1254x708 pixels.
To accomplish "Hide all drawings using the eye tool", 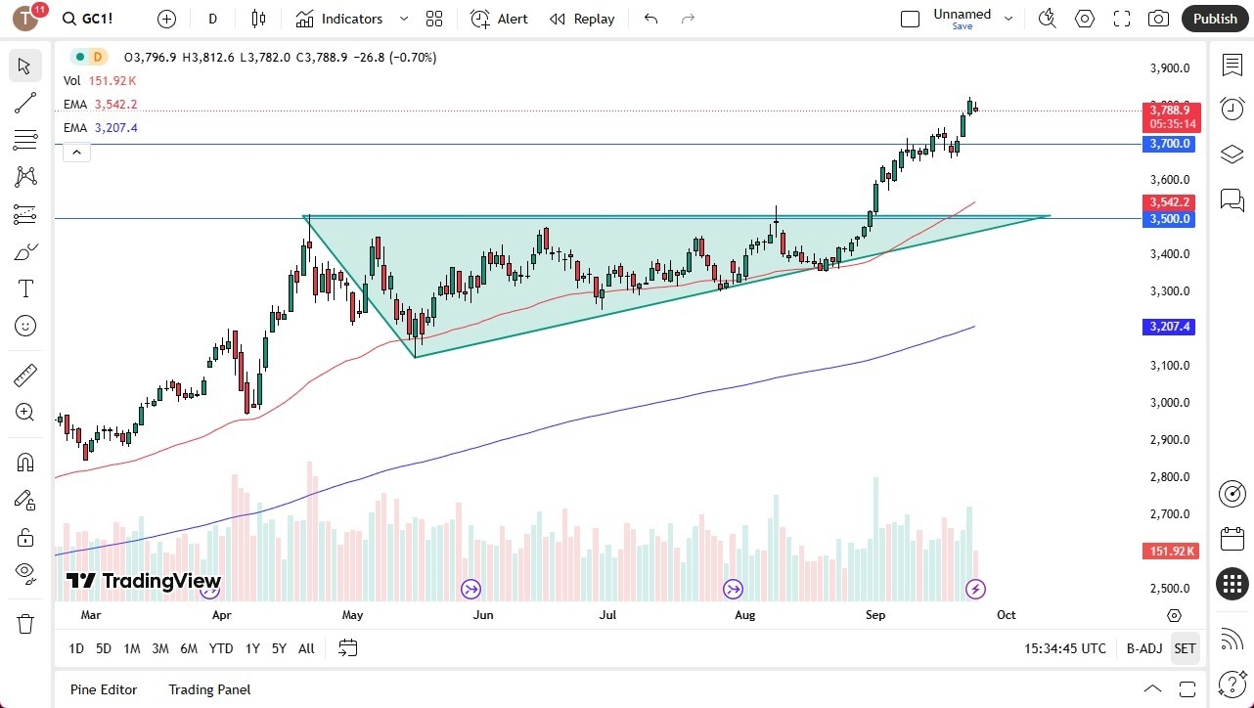I will [x=24, y=575].
